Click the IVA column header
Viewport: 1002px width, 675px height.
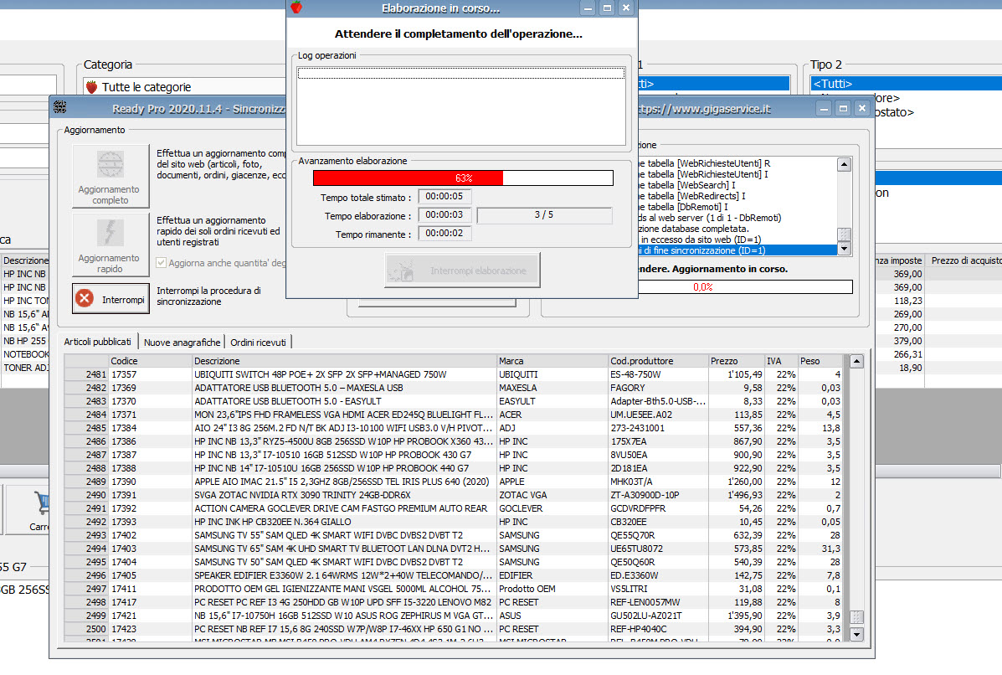tap(782, 361)
